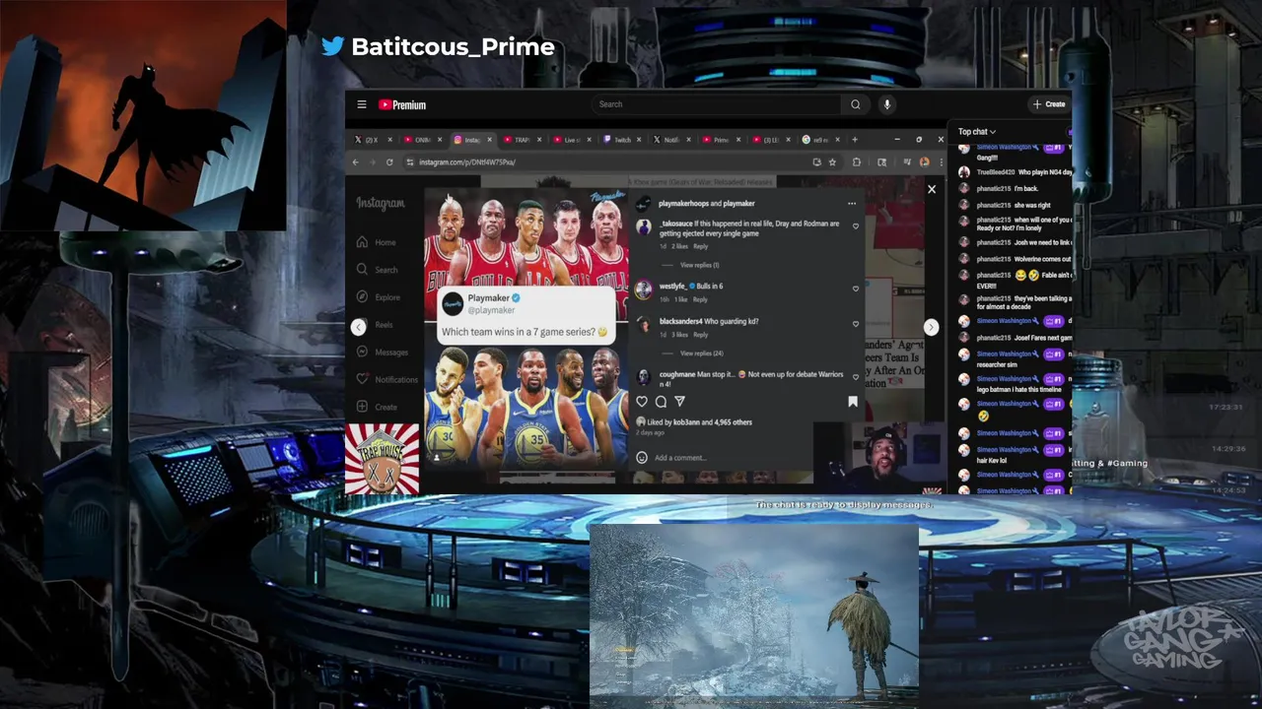Reload the Instagram page
The height and width of the screenshot is (709, 1262).
coord(389,162)
